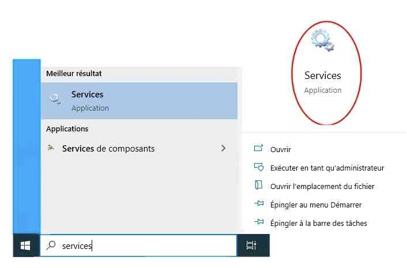Image resolution: width=407 pixels, height=268 pixels.
Task: Click the file location folder icon
Action: coord(258,185)
